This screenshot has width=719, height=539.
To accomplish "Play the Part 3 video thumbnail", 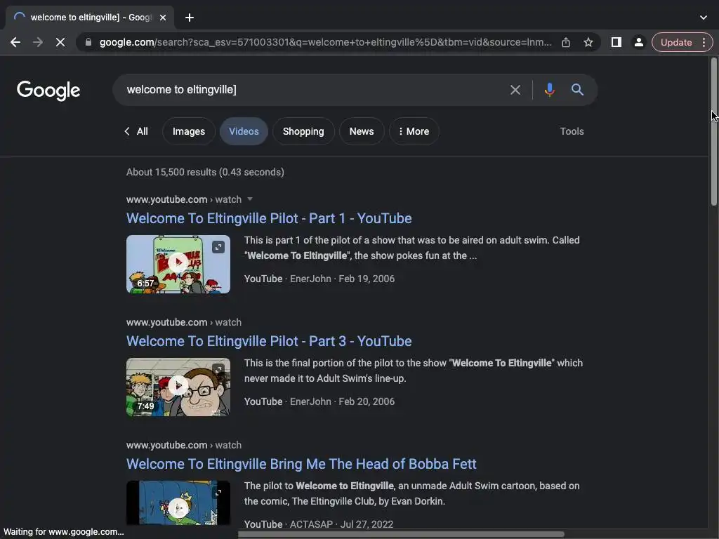I will click(178, 387).
